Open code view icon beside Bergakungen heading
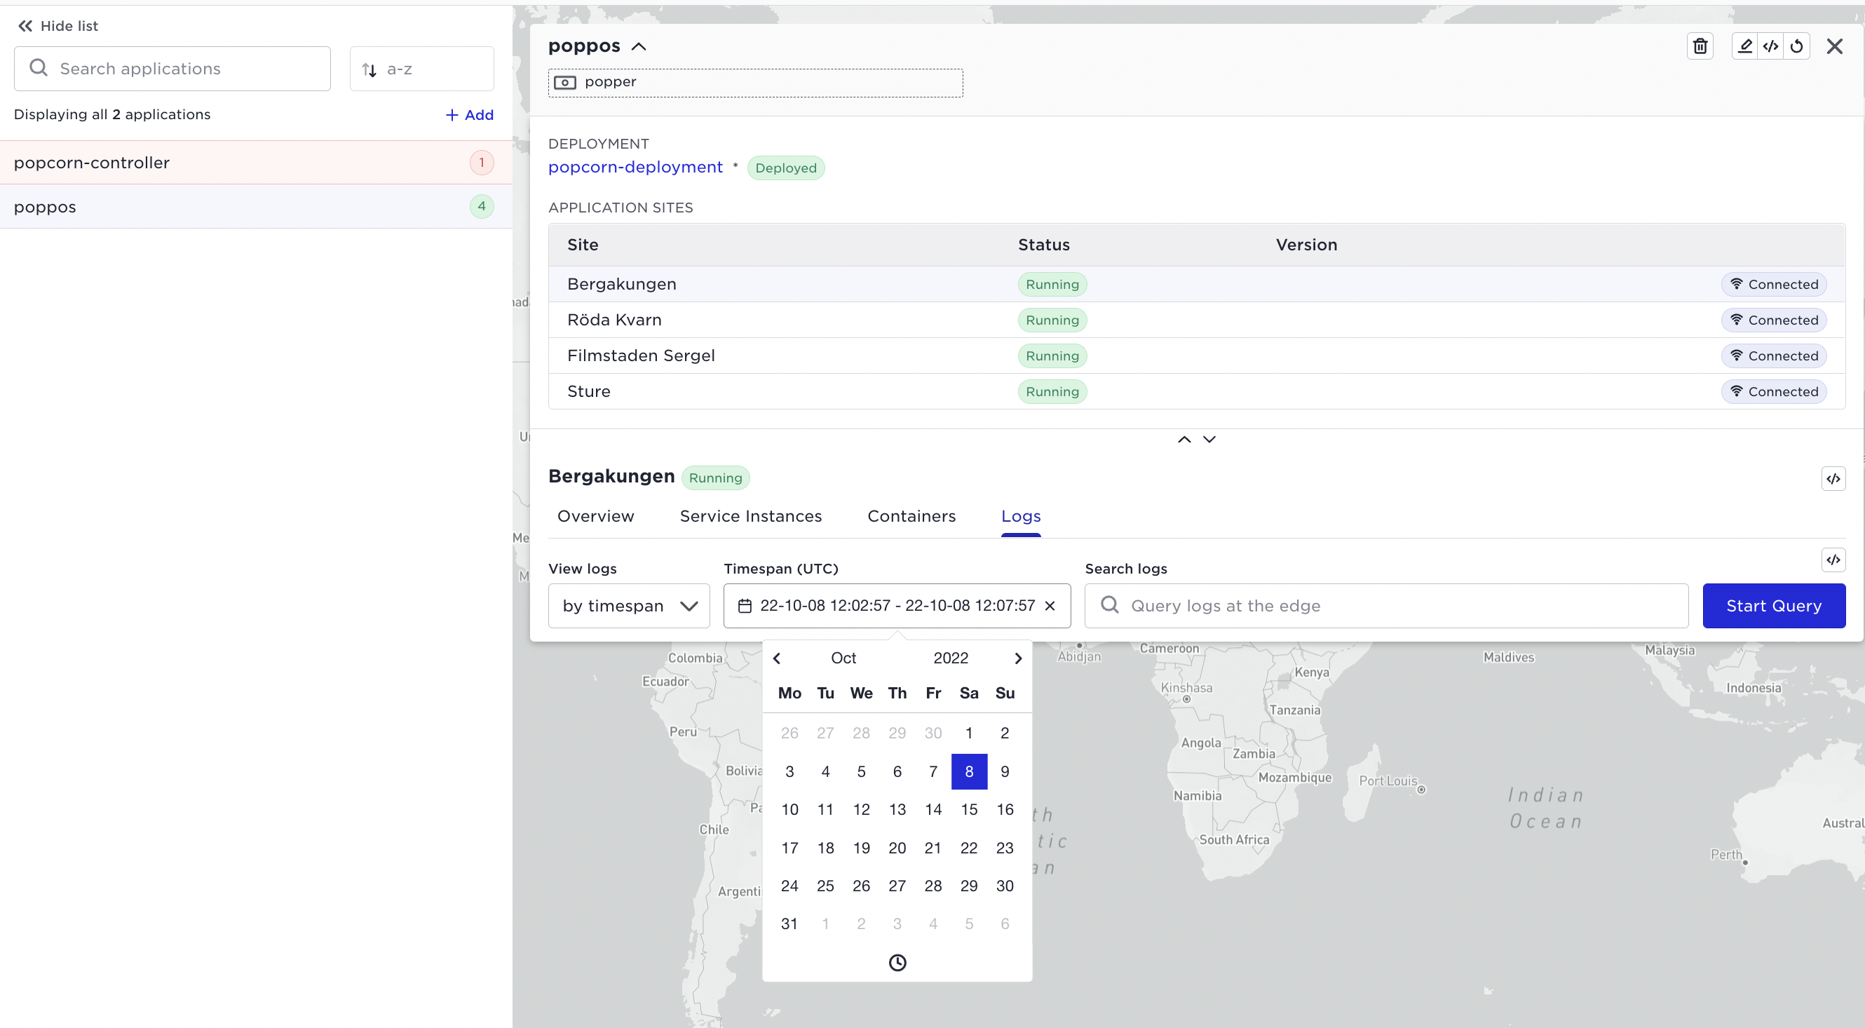The width and height of the screenshot is (1865, 1028). (1833, 478)
